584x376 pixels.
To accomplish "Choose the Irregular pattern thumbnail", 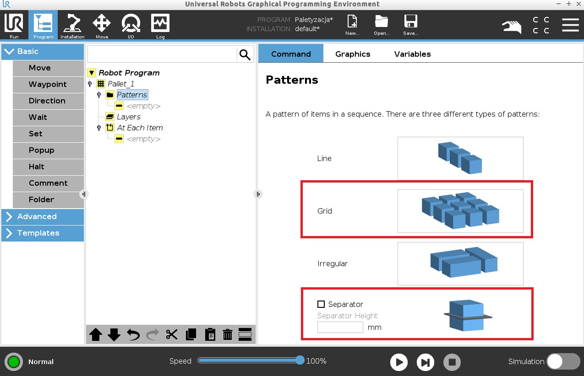I will click(x=460, y=263).
